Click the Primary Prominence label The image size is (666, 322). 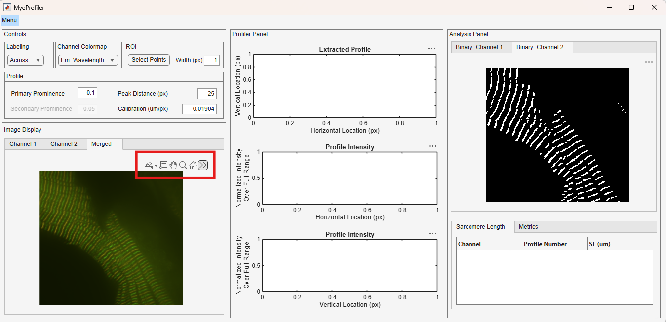38,94
